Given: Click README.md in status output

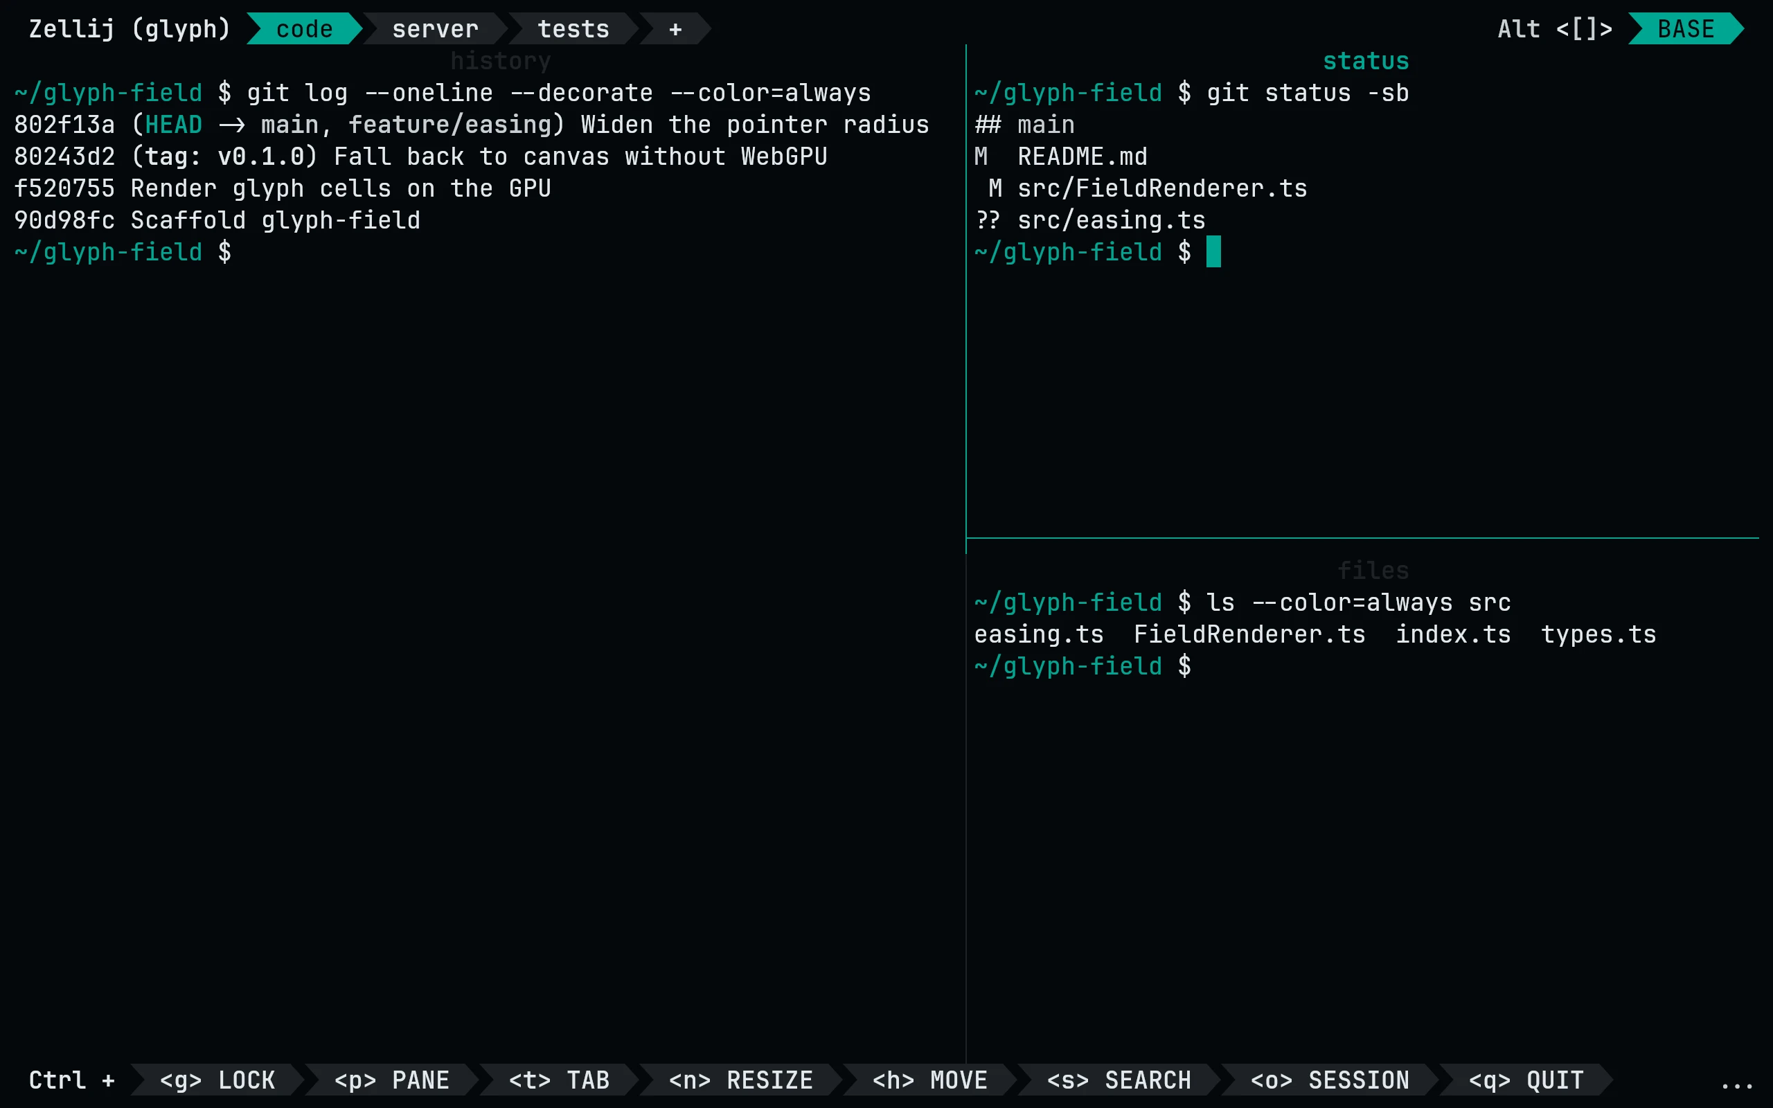Looking at the screenshot, I should click(x=1082, y=156).
